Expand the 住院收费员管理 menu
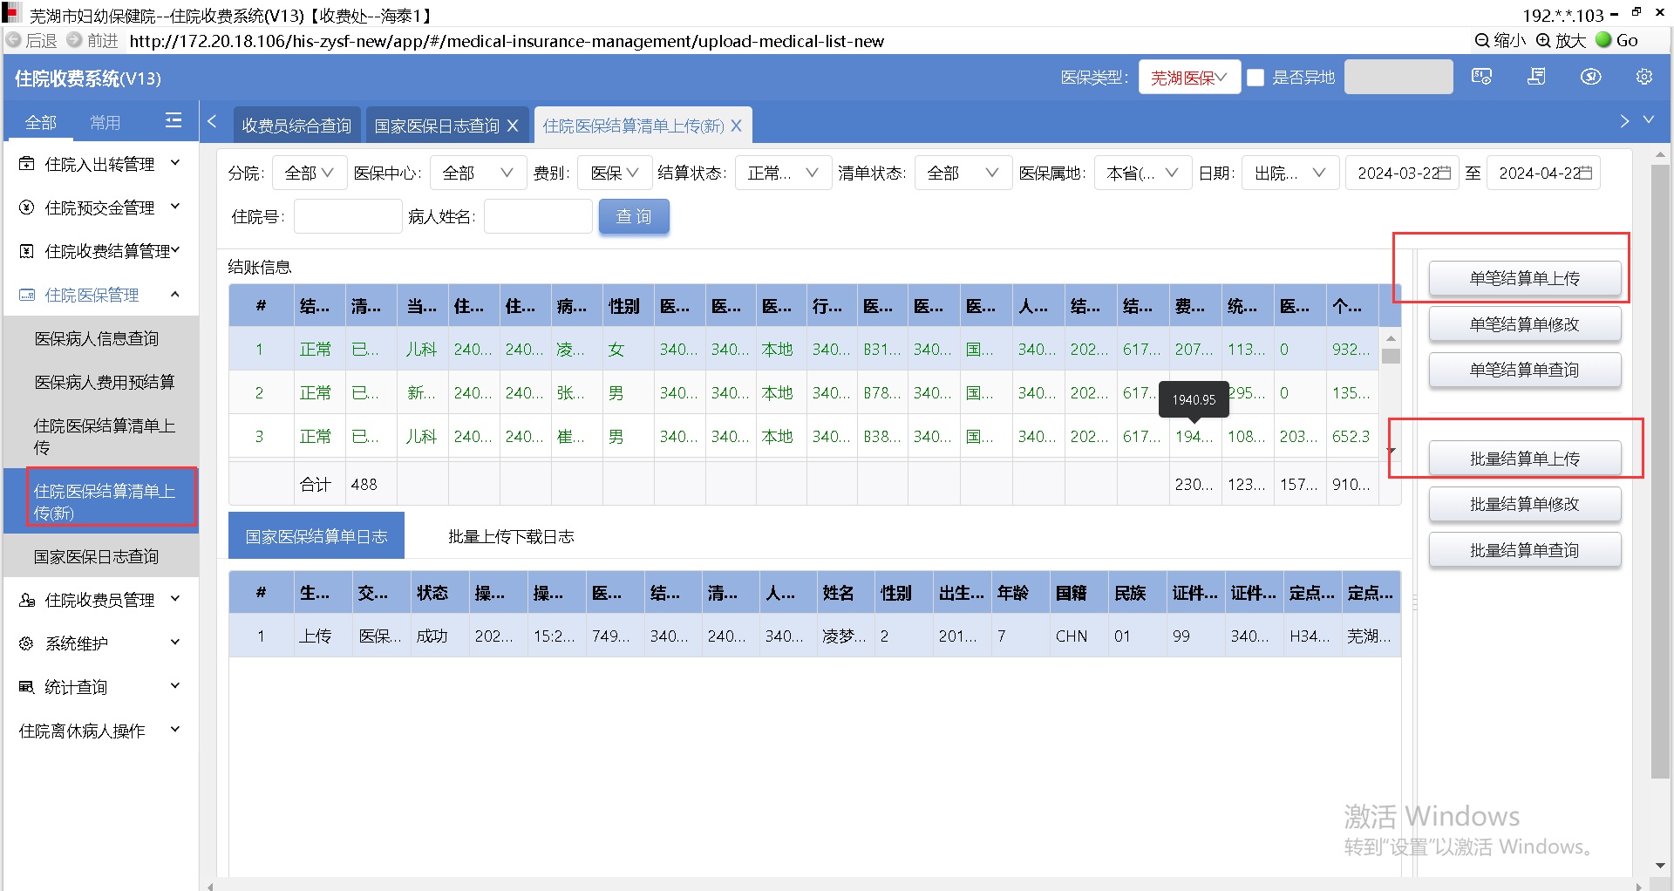This screenshot has height=891, width=1674. [x=100, y=600]
